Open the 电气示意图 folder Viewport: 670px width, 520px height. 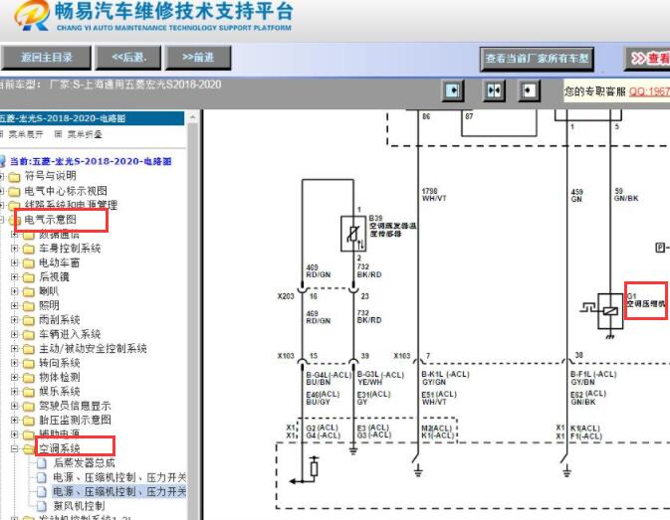(51, 220)
